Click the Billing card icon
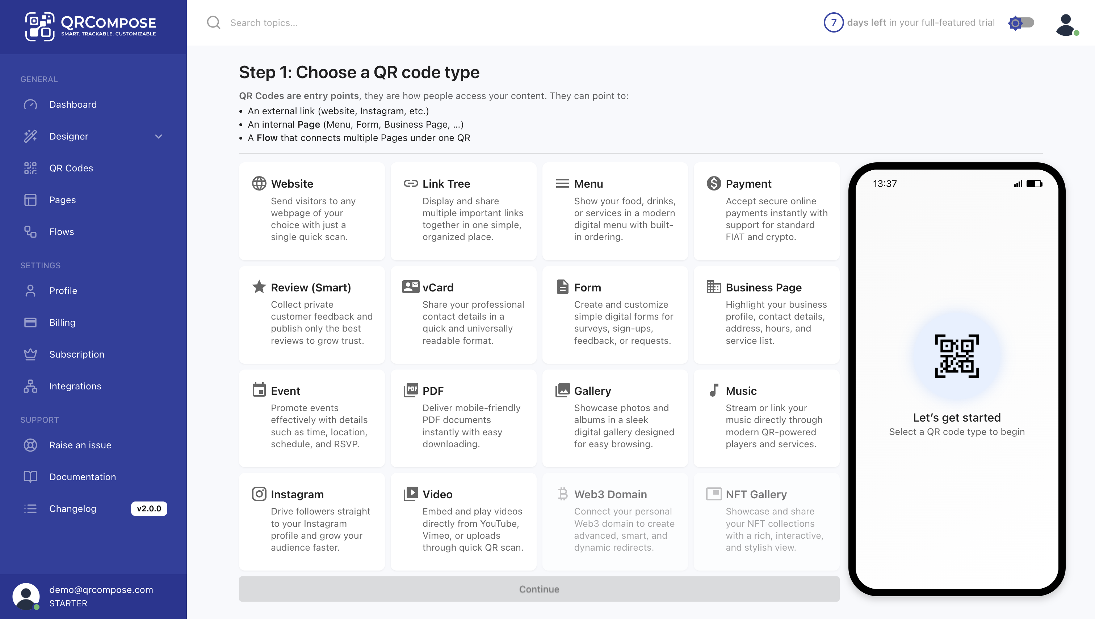This screenshot has width=1095, height=619. [30, 322]
